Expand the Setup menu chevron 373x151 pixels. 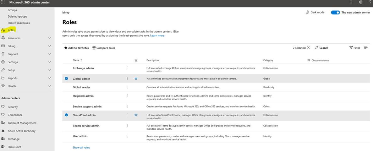[49, 70]
